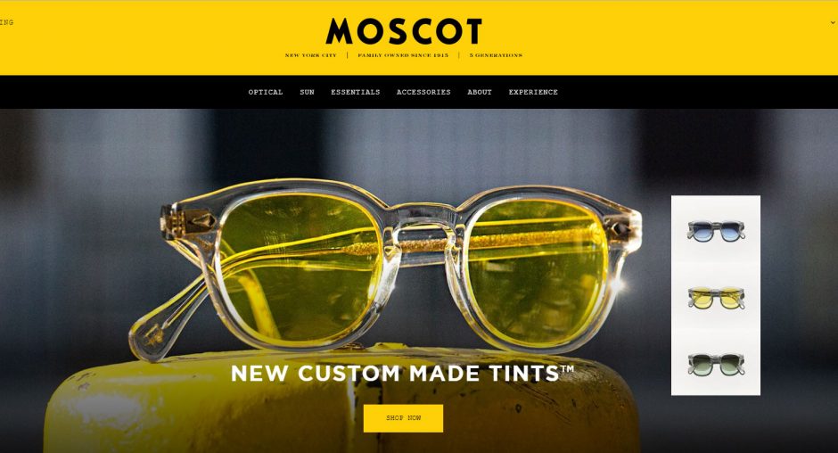Open the Essentials menu
Screen dimensions: 838x453
click(x=356, y=92)
